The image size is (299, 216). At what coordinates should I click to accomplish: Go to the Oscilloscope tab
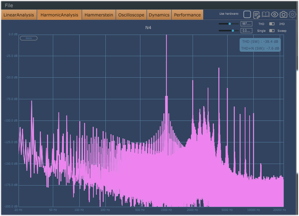(x=131, y=15)
